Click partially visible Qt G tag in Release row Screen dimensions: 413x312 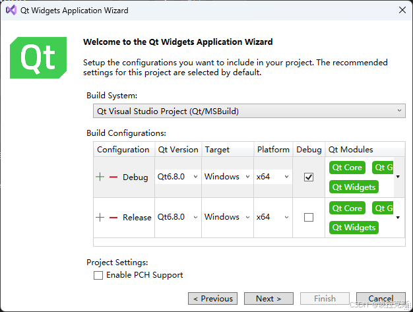click(383, 208)
